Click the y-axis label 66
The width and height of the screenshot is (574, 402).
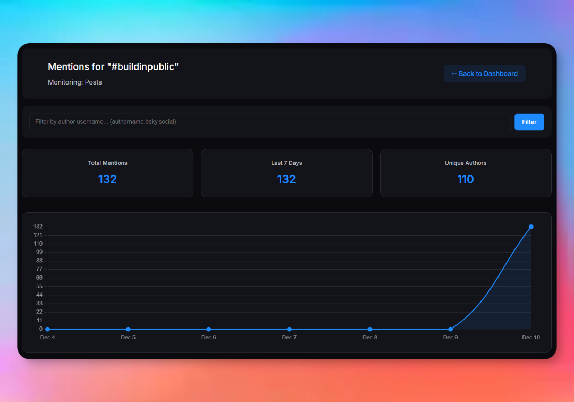(39, 278)
